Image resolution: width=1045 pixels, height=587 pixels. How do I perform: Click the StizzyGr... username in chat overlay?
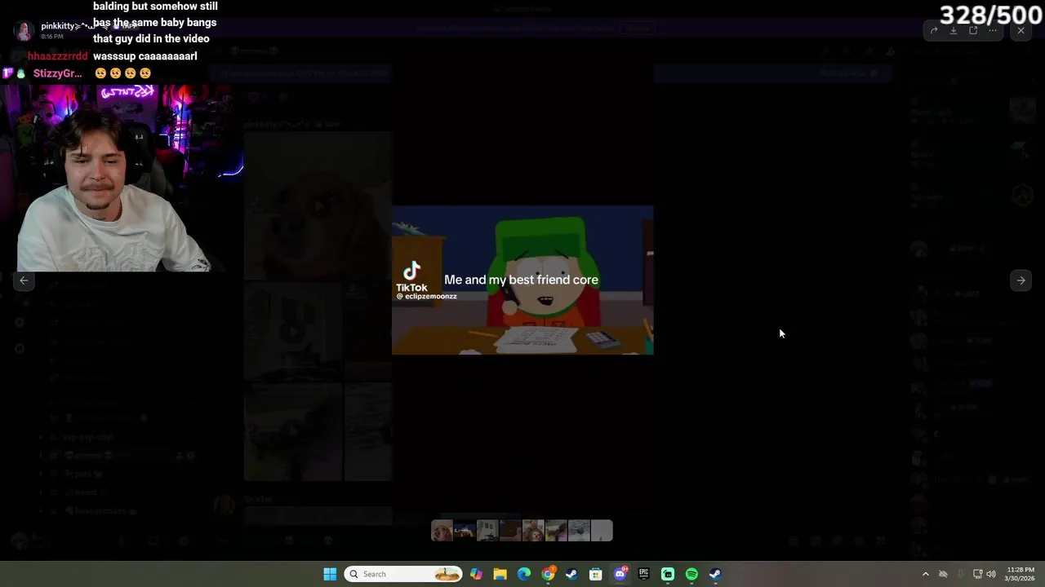(x=57, y=73)
